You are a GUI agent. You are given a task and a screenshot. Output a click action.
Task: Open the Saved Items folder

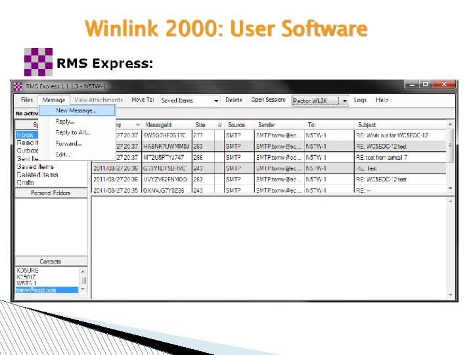[35, 166]
